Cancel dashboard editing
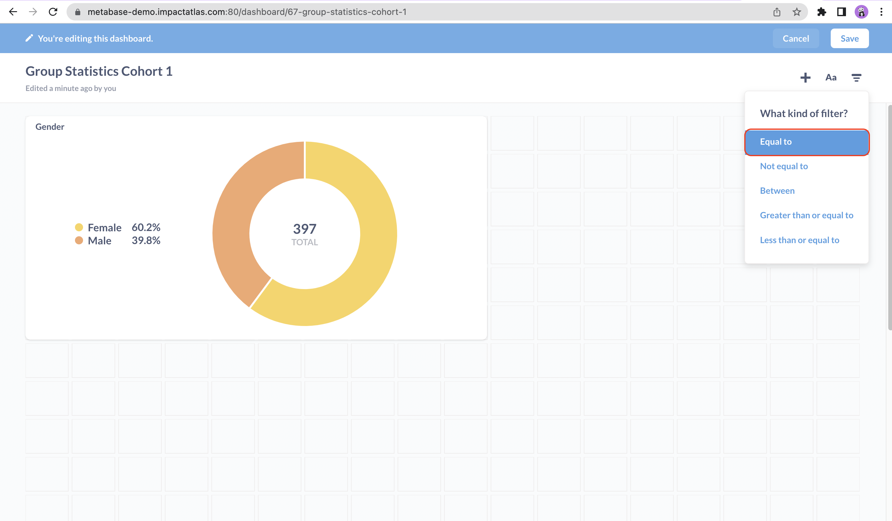Image resolution: width=892 pixels, height=521 pixels. (795, 39)
